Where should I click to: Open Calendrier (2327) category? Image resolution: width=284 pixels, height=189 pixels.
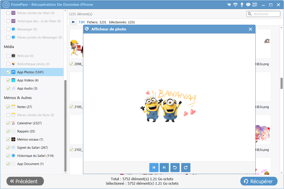click(x=32, y=123)
